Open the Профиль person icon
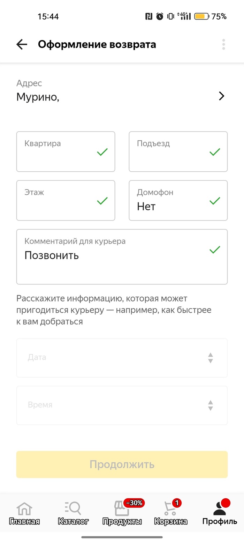Viewport: 244px width, 543px height. pyautogui.click(x=220, y=509)
